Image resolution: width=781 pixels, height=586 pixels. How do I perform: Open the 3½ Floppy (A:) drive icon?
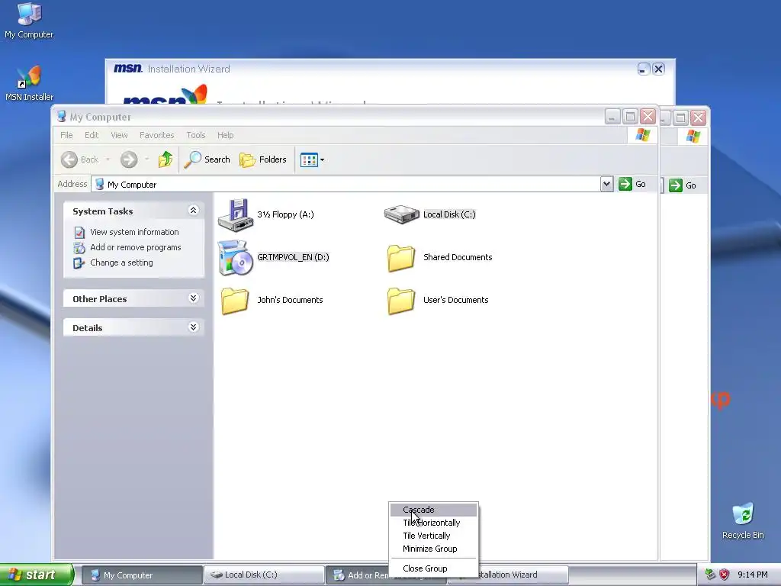(236, 215)
